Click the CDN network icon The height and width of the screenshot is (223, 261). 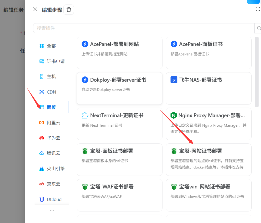42,92
